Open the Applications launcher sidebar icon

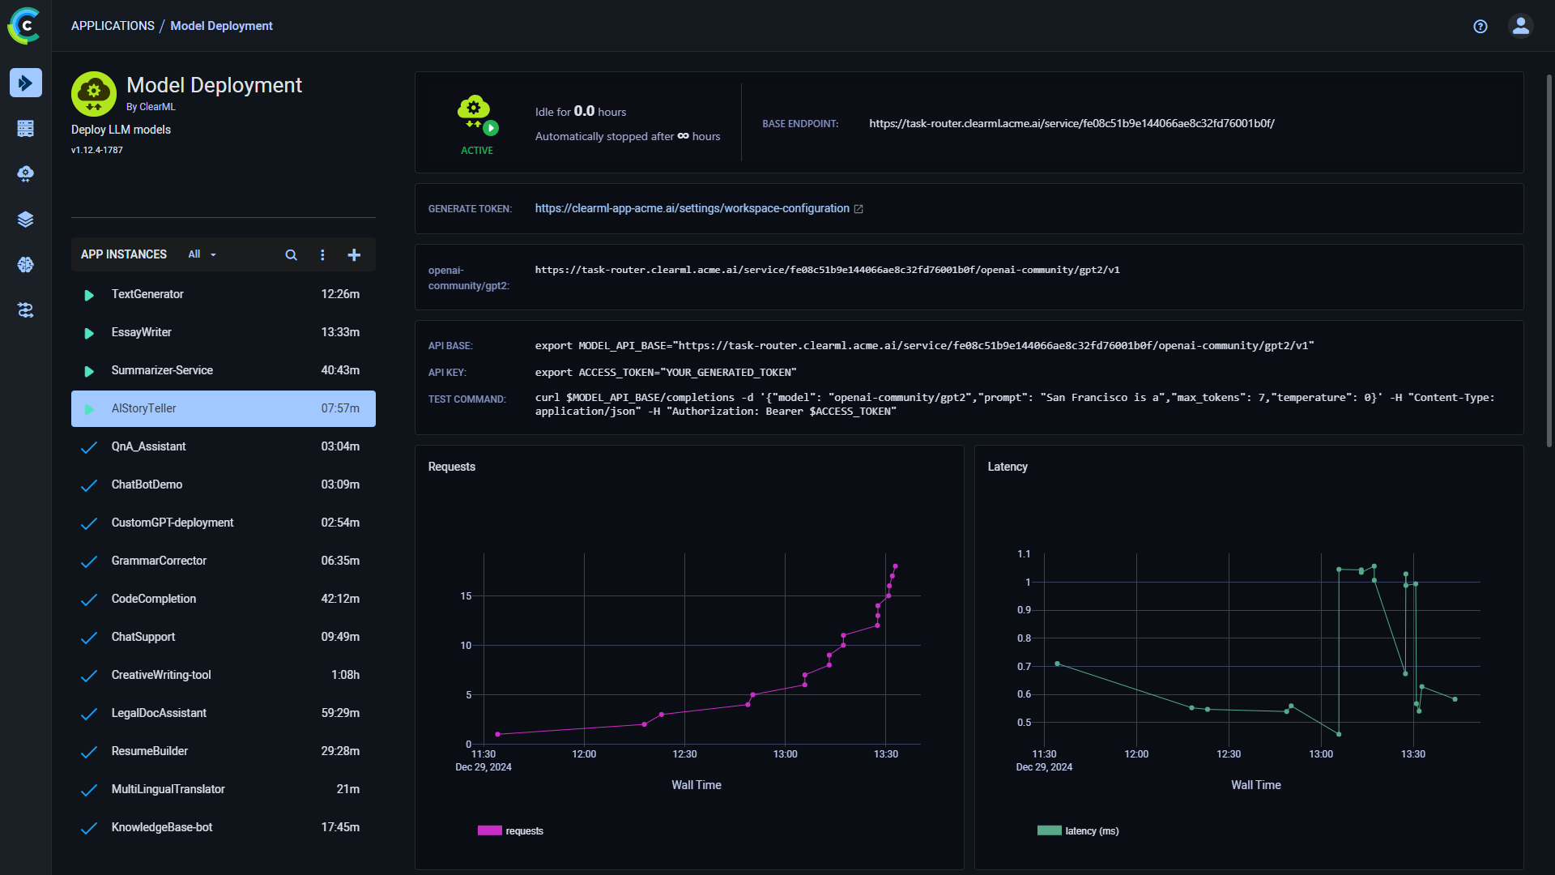pos(26,83)
